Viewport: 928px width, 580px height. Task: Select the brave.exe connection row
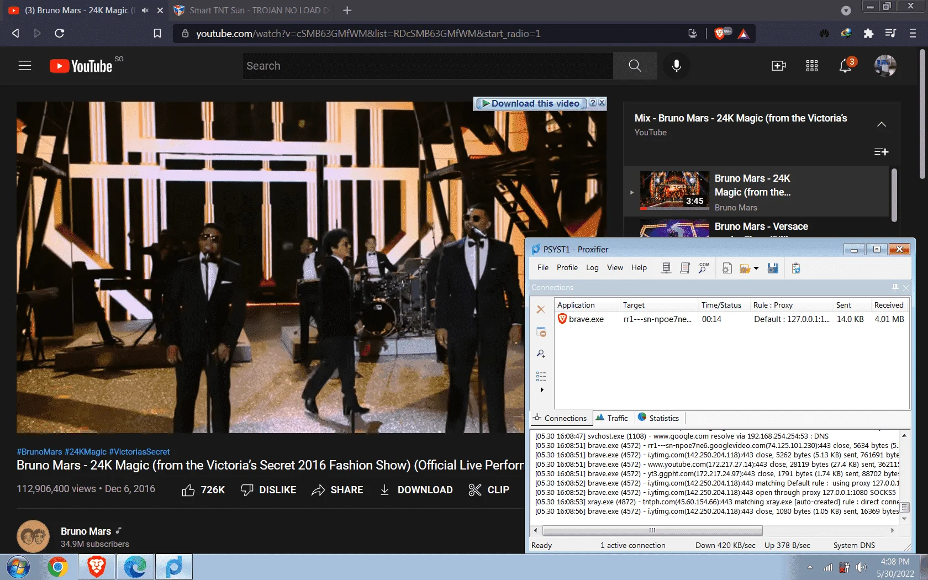pyautogui.click(x=731, y=319)
